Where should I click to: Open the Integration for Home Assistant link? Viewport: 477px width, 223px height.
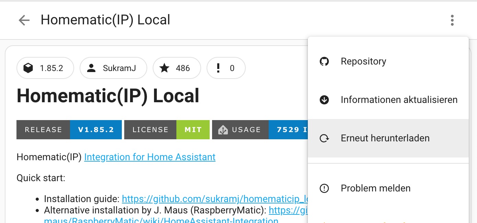(x=150, y=157)
